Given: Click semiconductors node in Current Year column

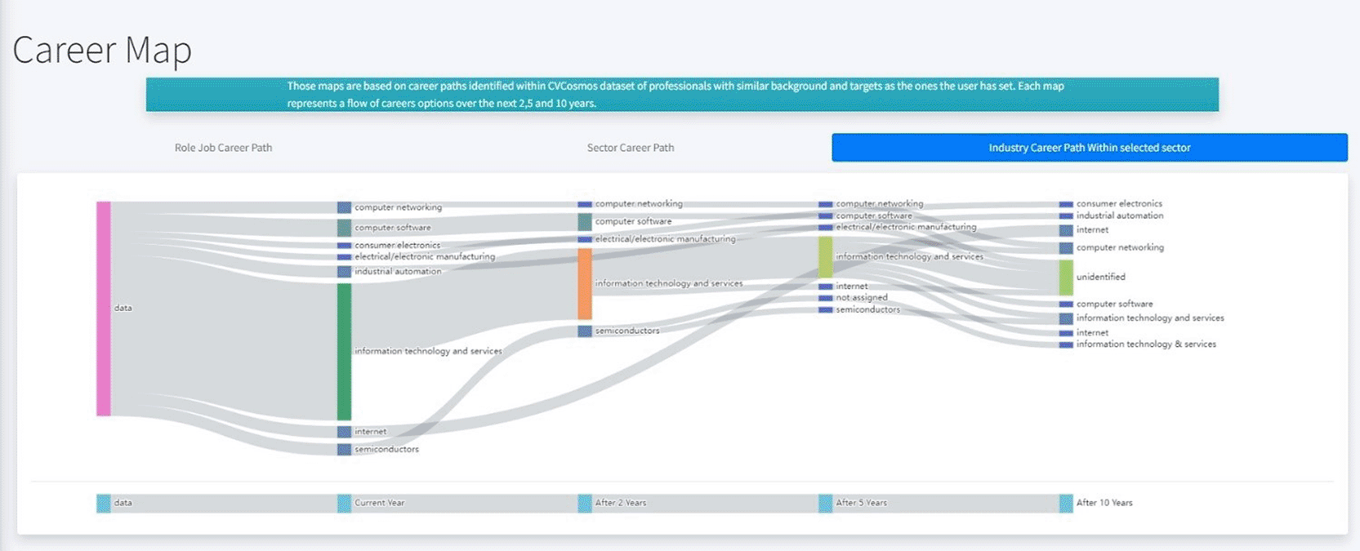Looking at the screenshot, I should click(x=344, y=450).
